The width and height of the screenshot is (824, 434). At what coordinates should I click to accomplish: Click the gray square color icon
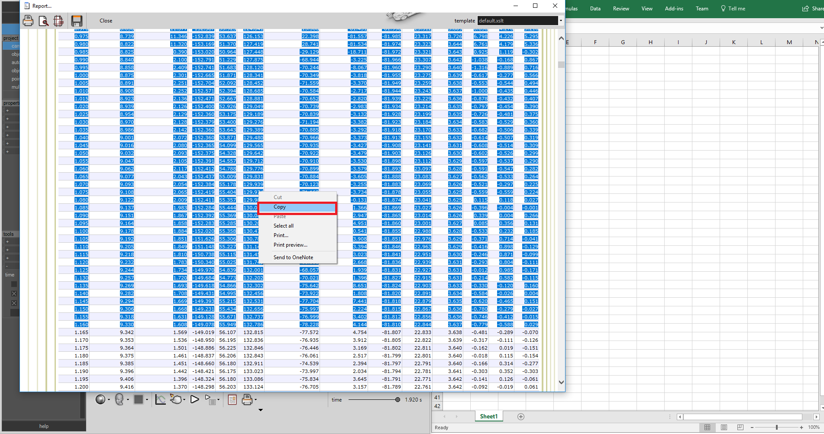tap(139, 399)
